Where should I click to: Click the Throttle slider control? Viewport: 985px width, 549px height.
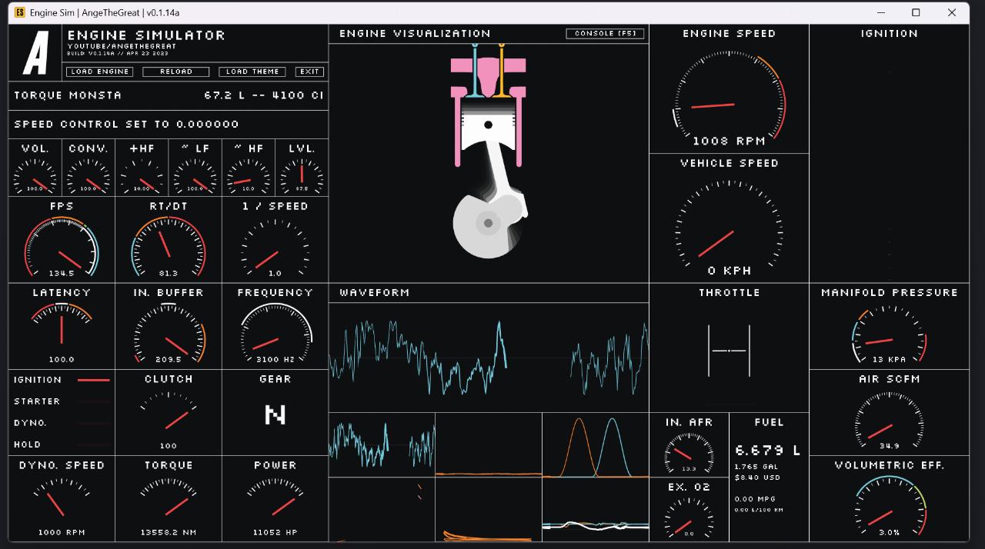point(729,351)
